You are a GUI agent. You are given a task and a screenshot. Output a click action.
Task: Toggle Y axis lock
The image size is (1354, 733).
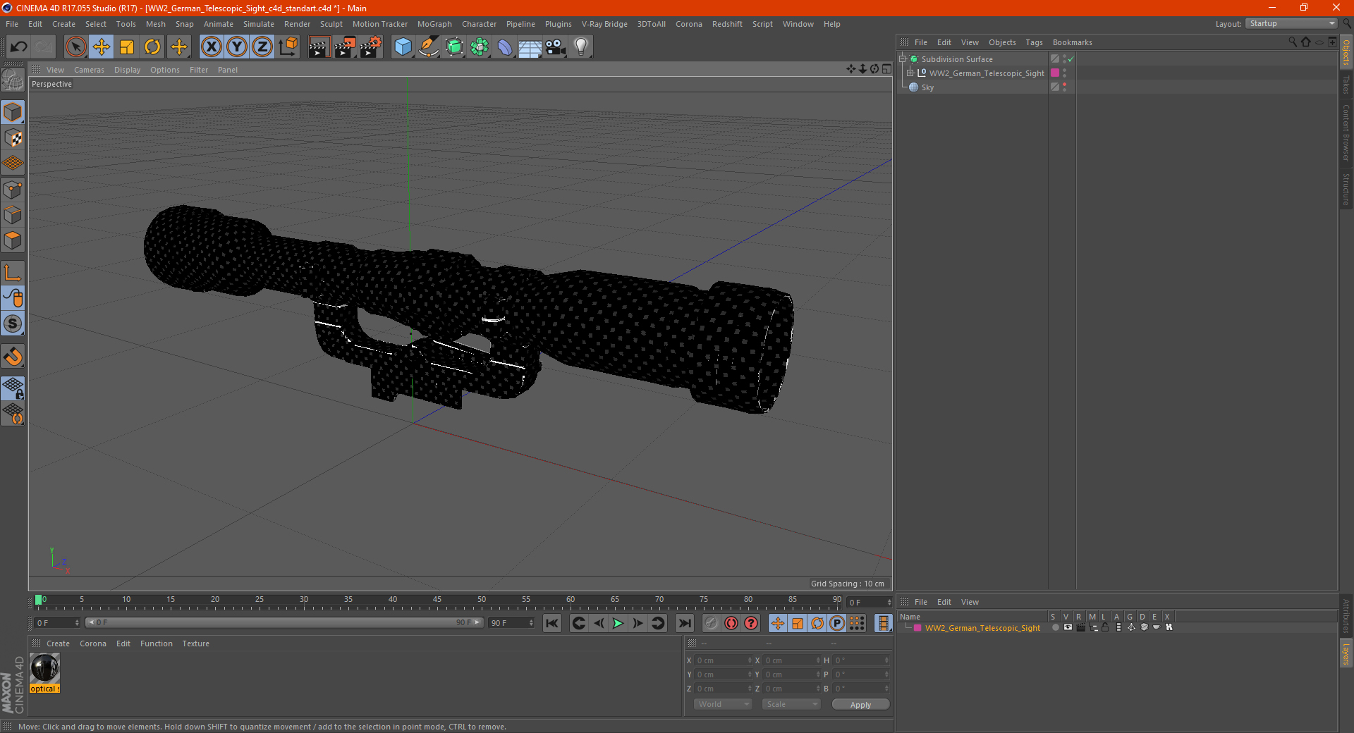click(237, 47)
